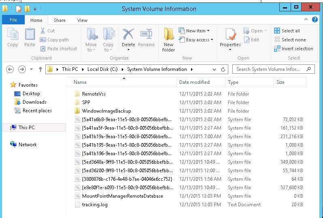Click Select all in the ribbon
The width and height of the screenshot is (323, 218).
point(287,31)
